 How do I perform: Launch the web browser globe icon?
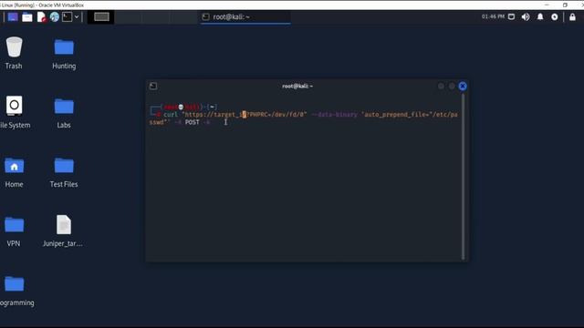pos(55,16)
